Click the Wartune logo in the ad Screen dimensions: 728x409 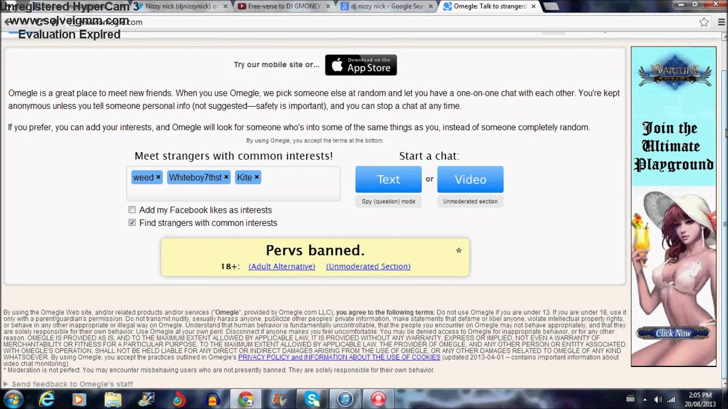(674, 72)
